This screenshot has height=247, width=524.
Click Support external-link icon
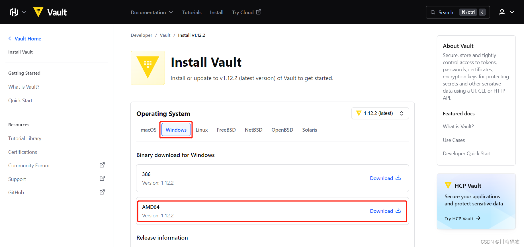(x=102, y=178)
